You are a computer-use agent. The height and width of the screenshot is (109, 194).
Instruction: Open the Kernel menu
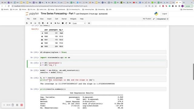click(64, 19)
